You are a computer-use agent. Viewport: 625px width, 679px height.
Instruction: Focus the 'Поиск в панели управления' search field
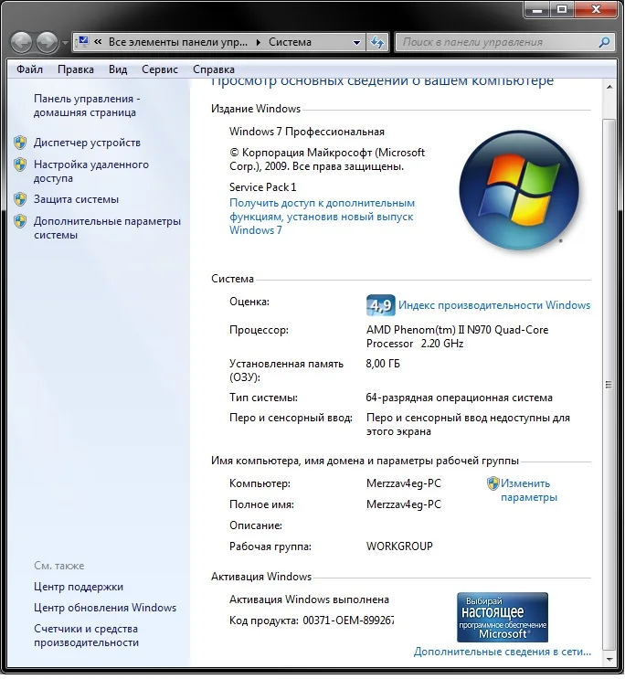(498, 42)
